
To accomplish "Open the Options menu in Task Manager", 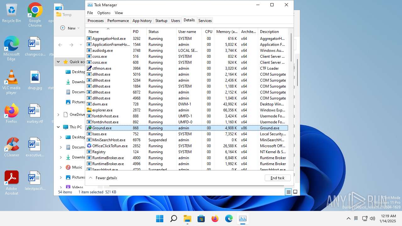I will (x=104, y=13).
